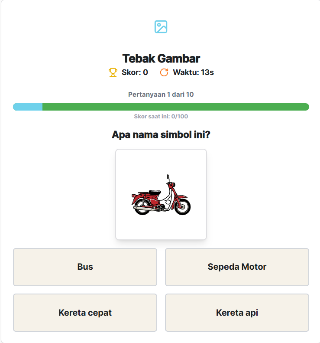This screenshot has height=343, width=320.
Task: Click the blue filled part of progress bar
Action: click(27, 107)
